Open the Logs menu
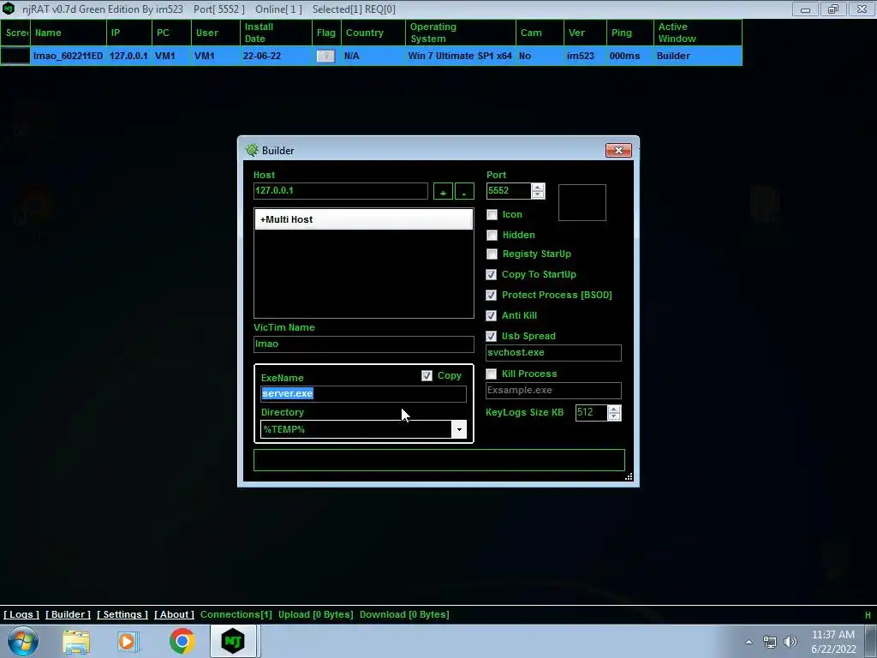Screen dimensions: 877x658 [x=21, y=614]
